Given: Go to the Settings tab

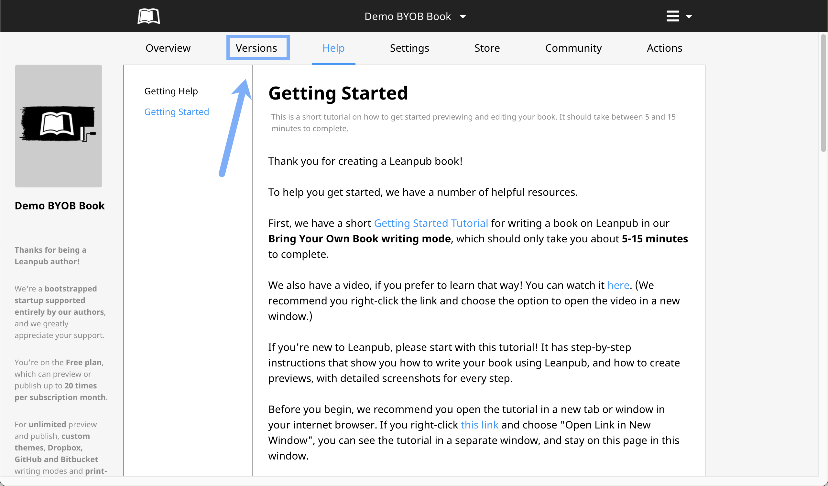Looking at the screenshot, I should click(x=409, y=48).
